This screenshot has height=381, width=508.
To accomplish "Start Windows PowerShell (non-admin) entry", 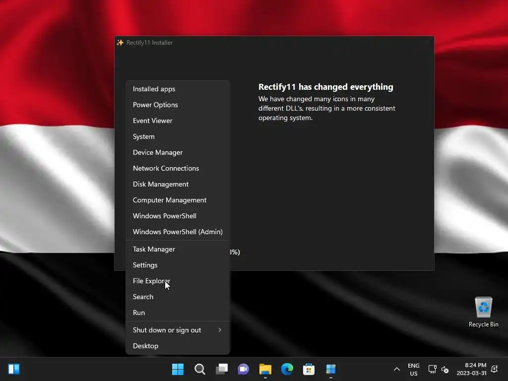I will click(x=178, y=216).
